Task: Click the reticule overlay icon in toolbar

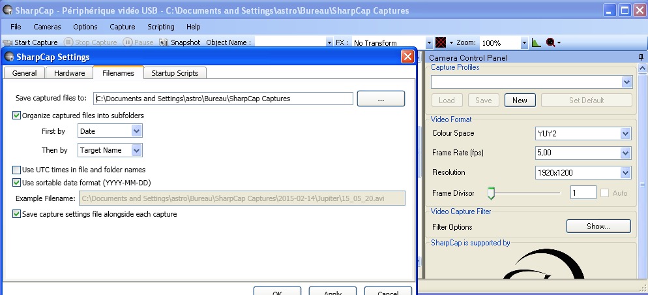Action: 441,42
